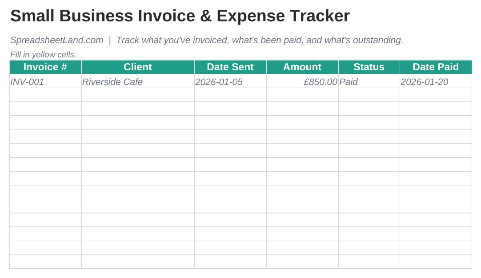481x278 pixels.
Task: Select the Riverside Cafe client cell
Action: [x=138, y=81]
